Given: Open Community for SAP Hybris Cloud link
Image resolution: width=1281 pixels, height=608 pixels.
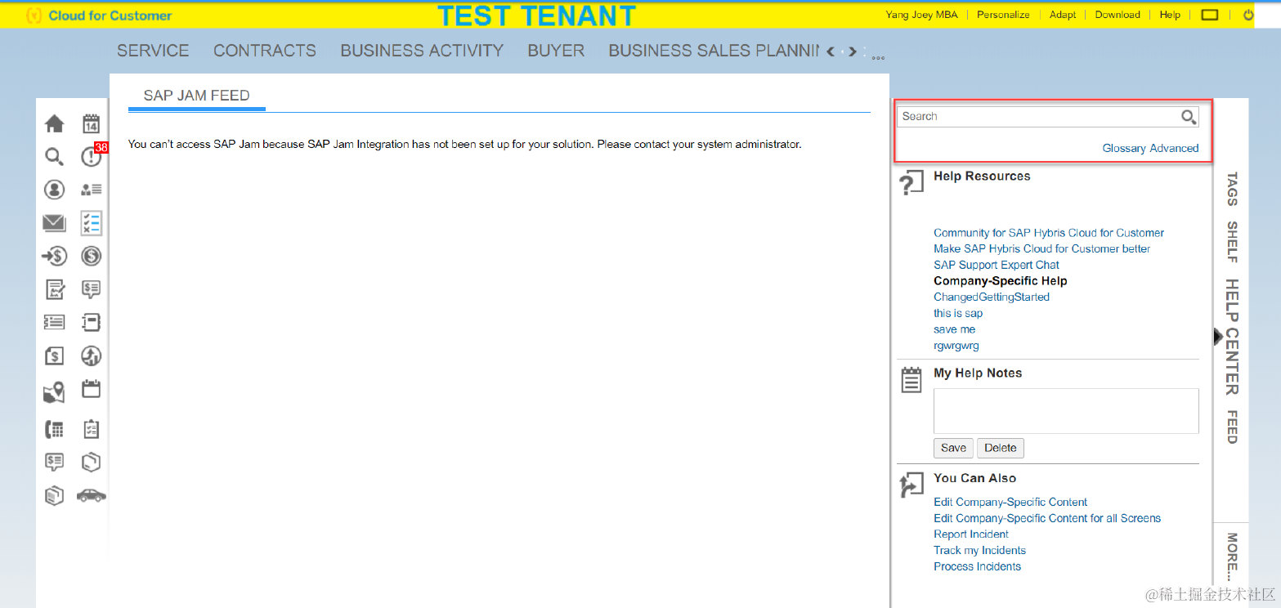Looking at the screenshot, I should (x=1049, y=233).
